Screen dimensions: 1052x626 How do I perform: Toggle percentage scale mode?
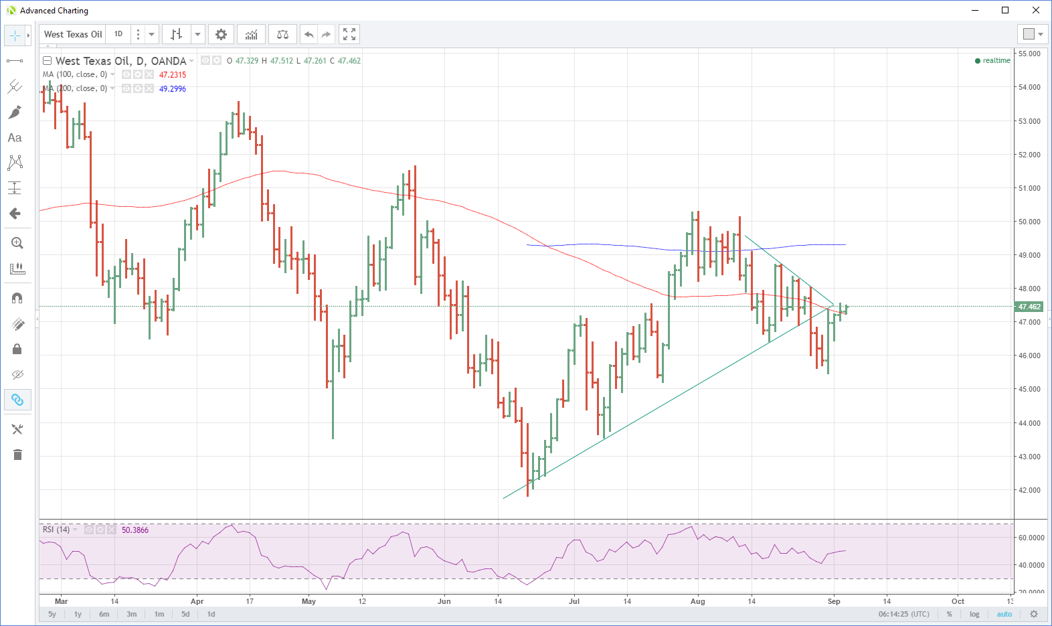[x=949, y=614]
